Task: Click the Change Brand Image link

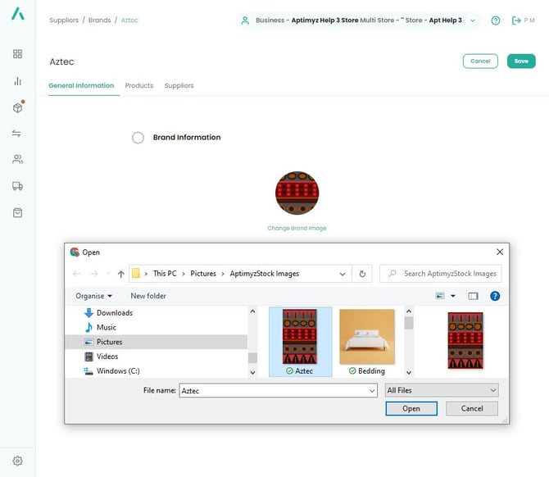Action: 297,228
